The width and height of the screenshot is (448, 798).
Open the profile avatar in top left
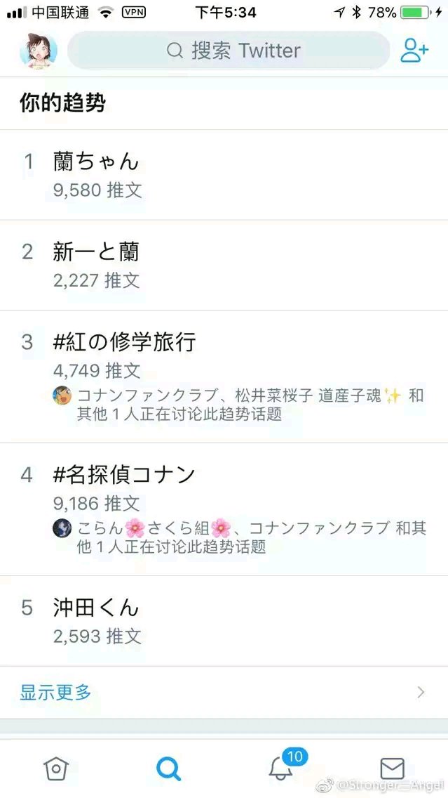tap(39, 51)
